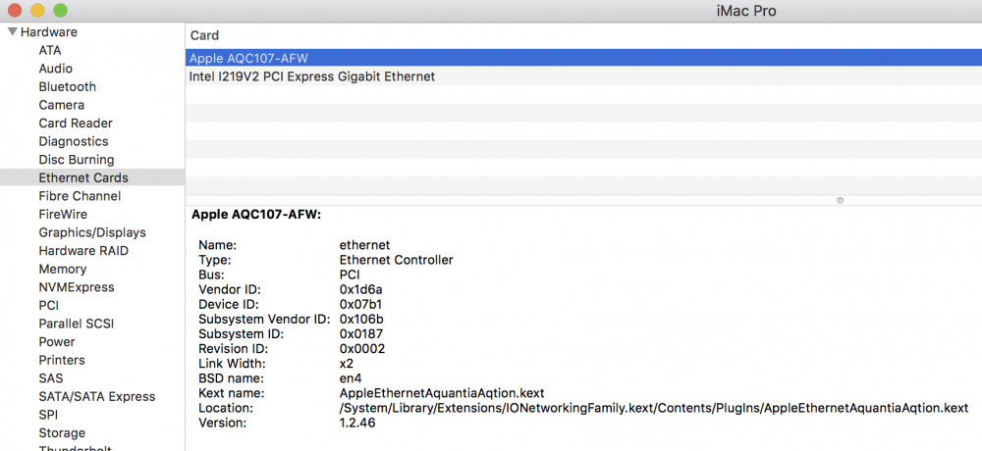Open Card Reader section
Viewport: 982px width, 451px height.
[x=76, y=123]
